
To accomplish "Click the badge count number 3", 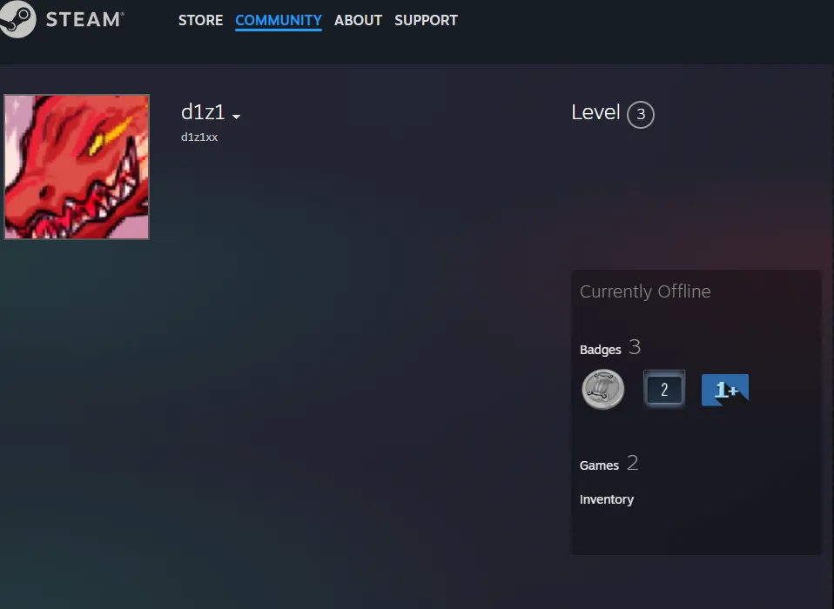I will tap(635, 347).
